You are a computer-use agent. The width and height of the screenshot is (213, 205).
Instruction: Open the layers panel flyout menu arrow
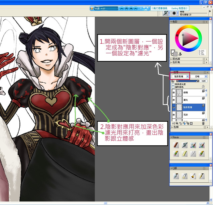coord(207,73)
